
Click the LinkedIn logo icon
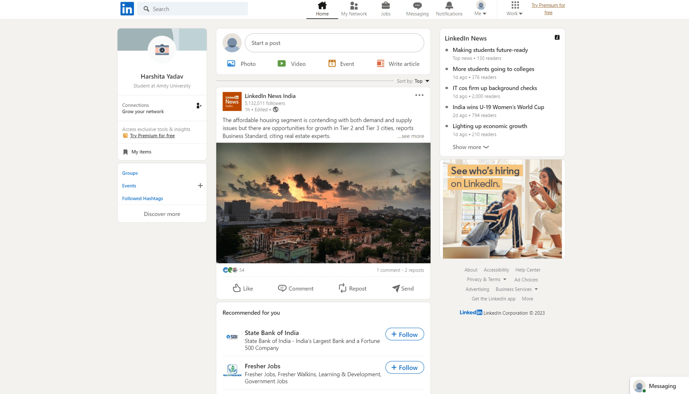pos(127,9)
